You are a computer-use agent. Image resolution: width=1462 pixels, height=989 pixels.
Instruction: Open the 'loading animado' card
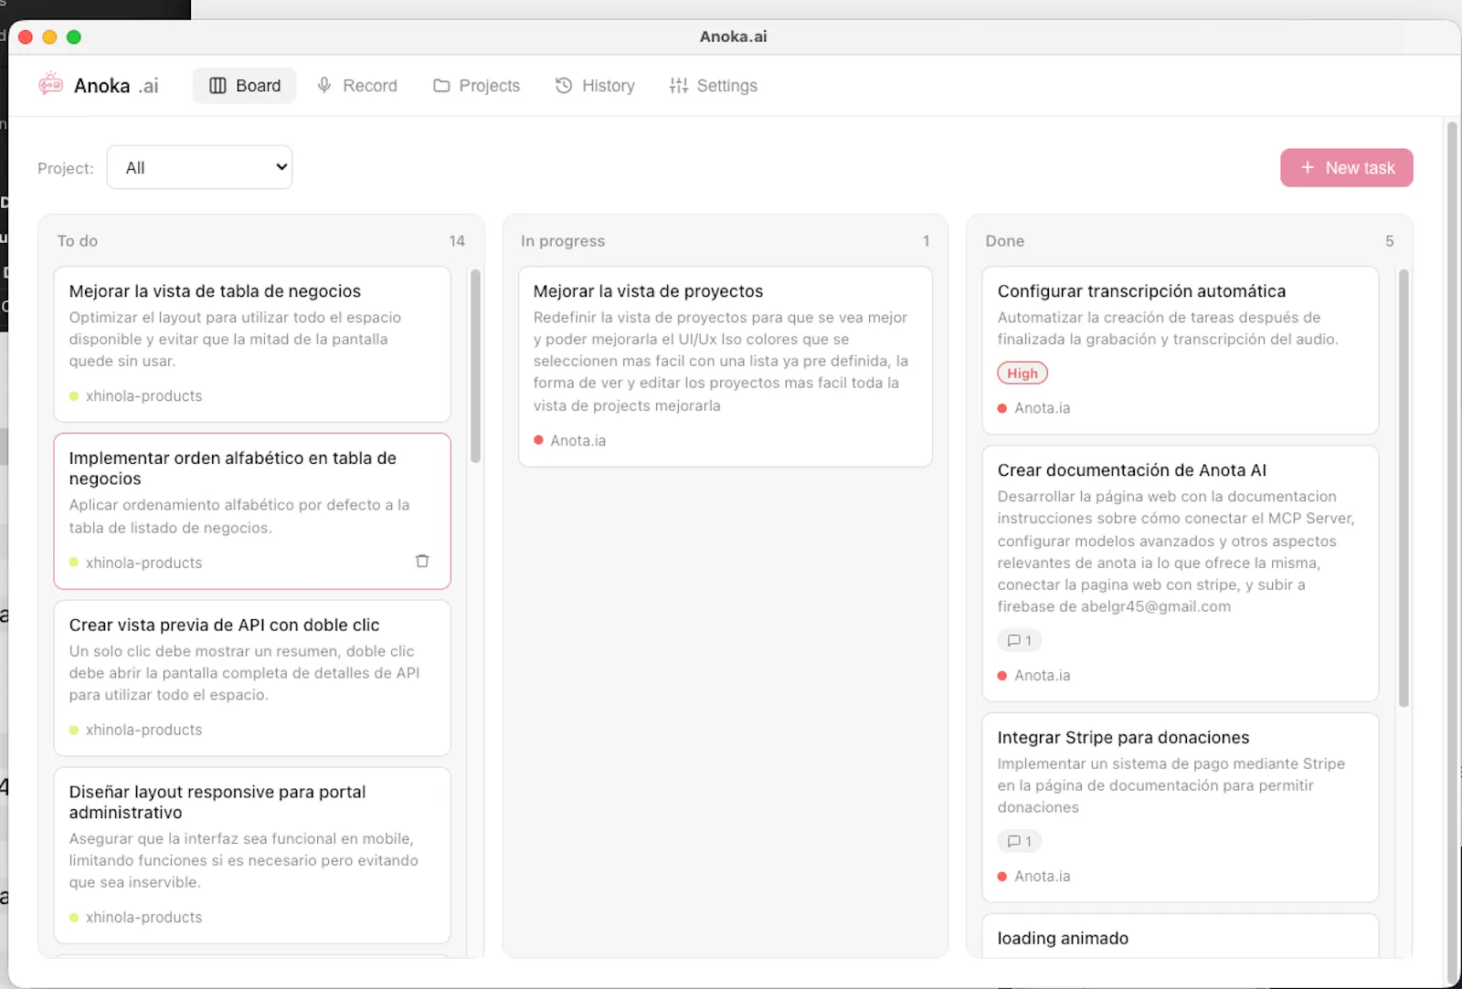tap(1180, 936)
